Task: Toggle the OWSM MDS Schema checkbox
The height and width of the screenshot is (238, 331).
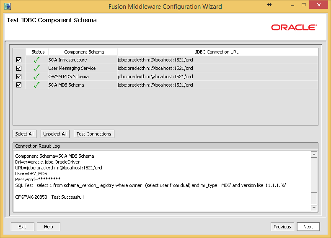Action: (19, 77)
